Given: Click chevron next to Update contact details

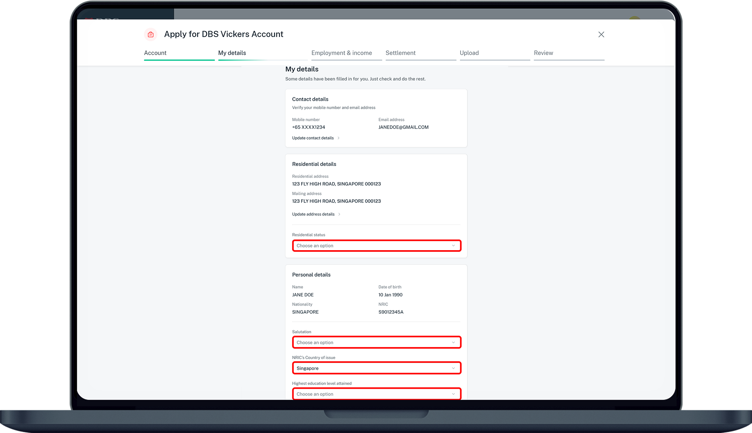Looking at the screenshot, I should click(x=338, y=138).
